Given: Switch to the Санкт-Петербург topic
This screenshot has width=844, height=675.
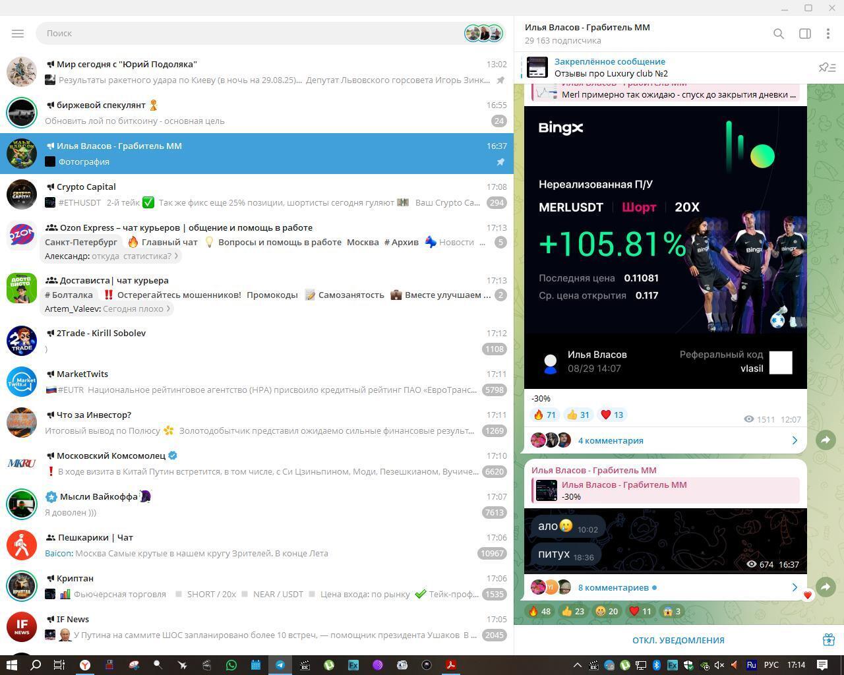Looking at the screenshot, I should (x=81, y=242).
